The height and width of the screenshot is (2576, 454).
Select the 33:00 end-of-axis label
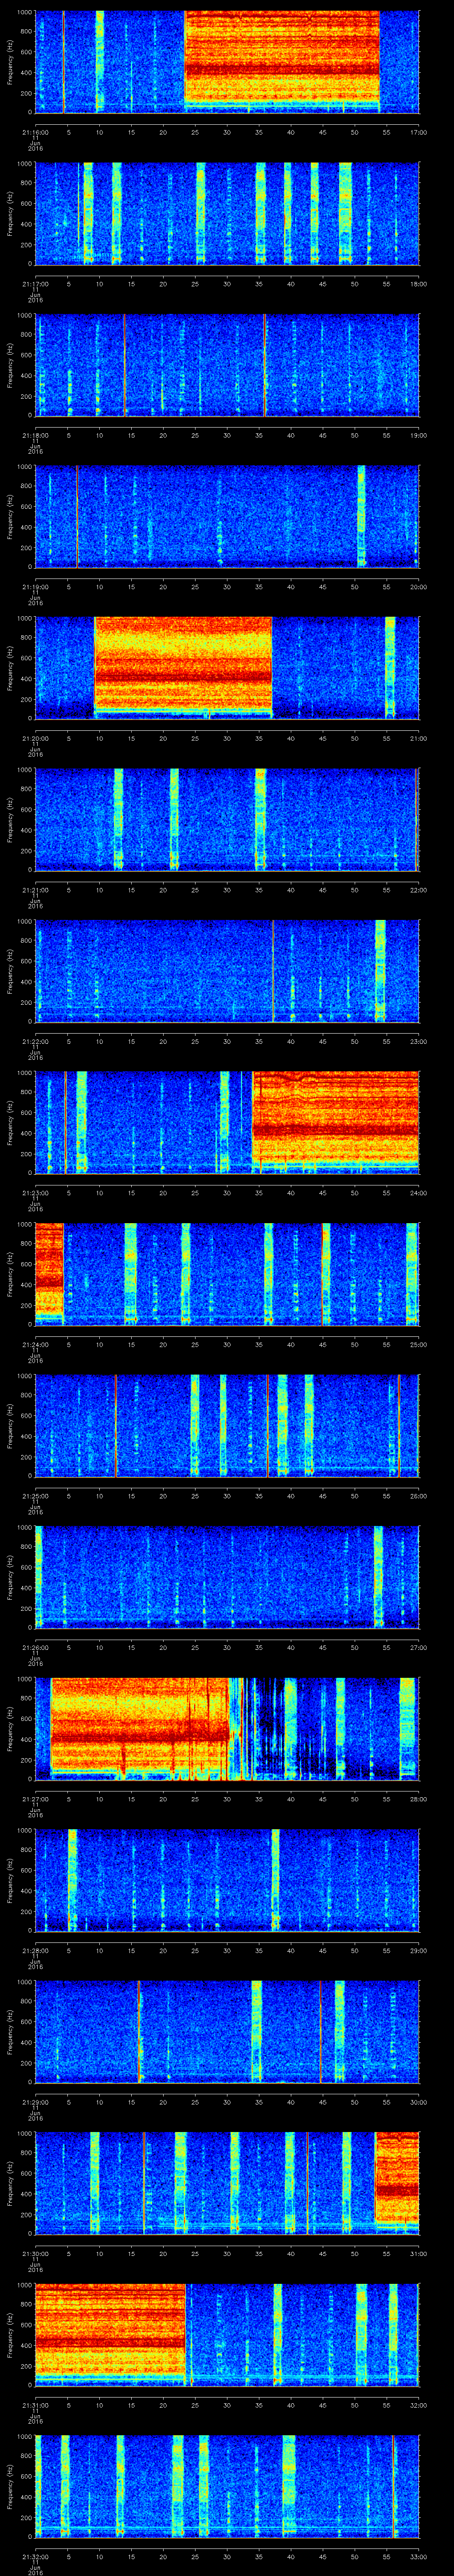(418, 2557)
